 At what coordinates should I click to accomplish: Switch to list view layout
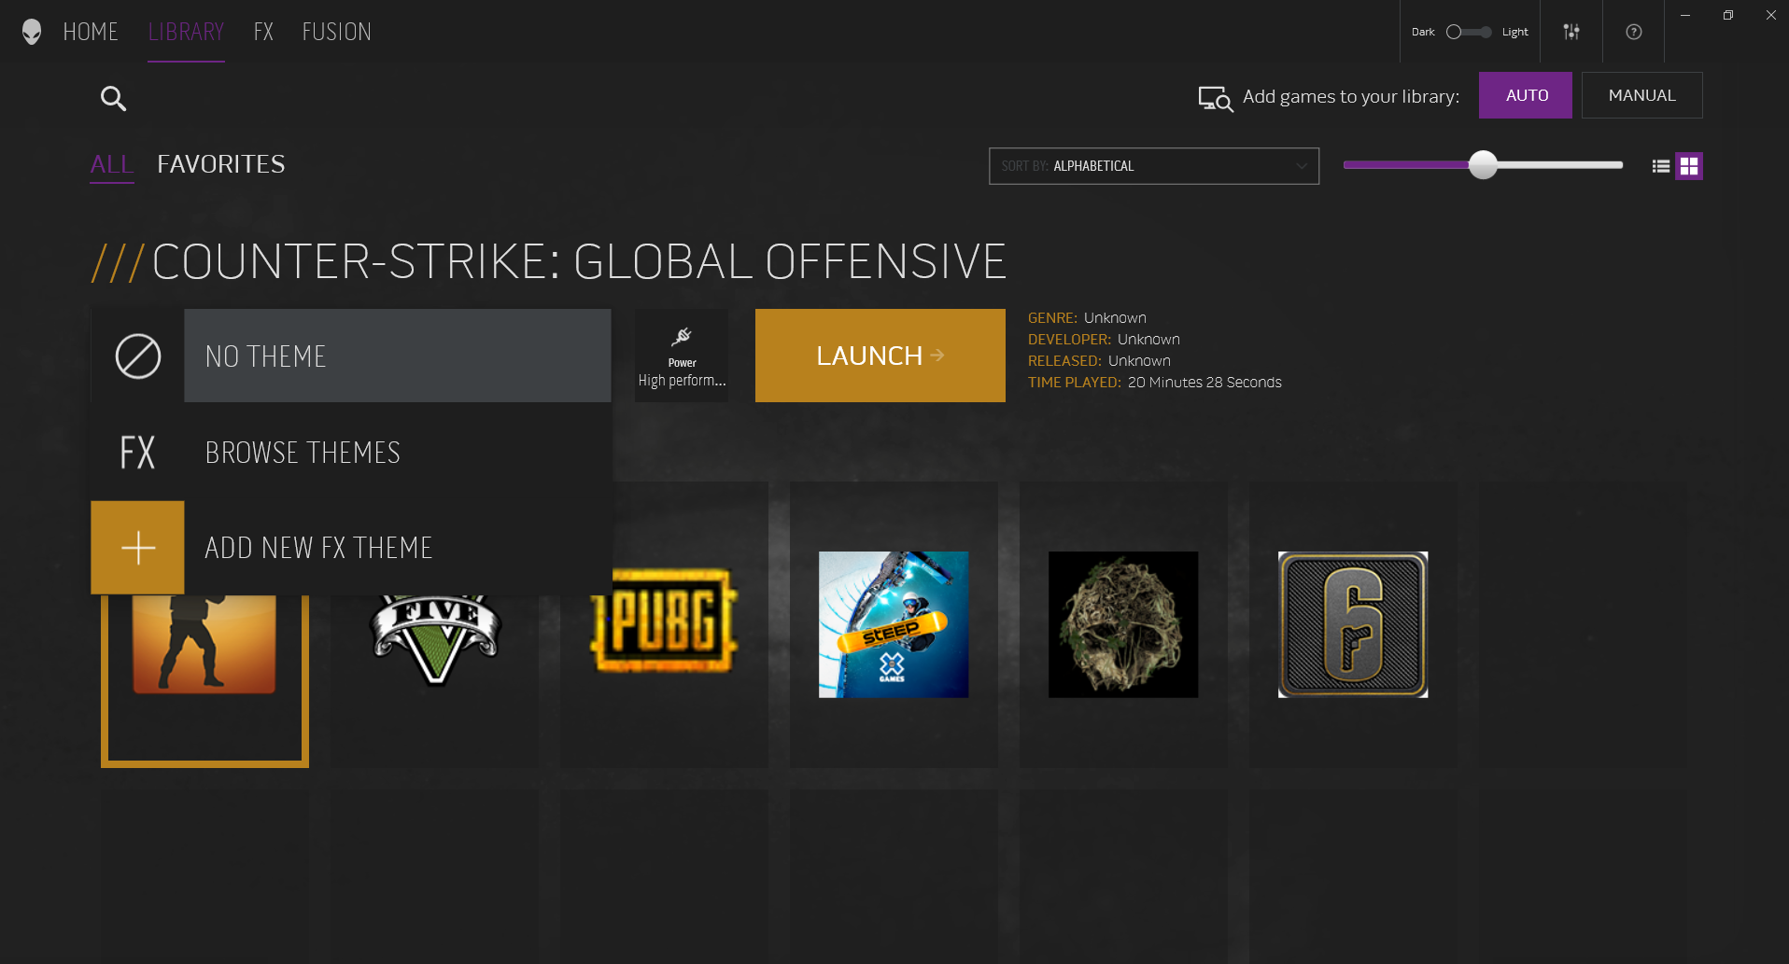pyautogui.click(x=1660, y=166)
